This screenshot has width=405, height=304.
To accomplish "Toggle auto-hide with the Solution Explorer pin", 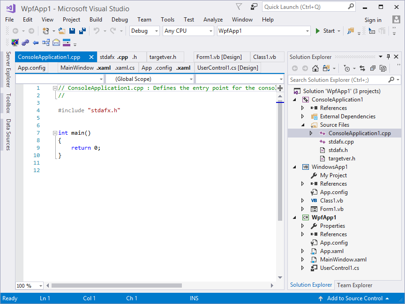I will coord(388,57).
